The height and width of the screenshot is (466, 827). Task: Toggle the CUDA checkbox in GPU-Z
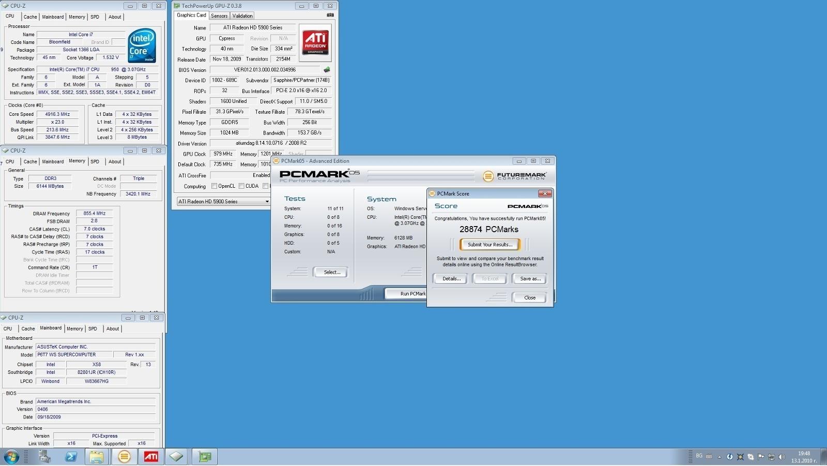click(241, 186)
